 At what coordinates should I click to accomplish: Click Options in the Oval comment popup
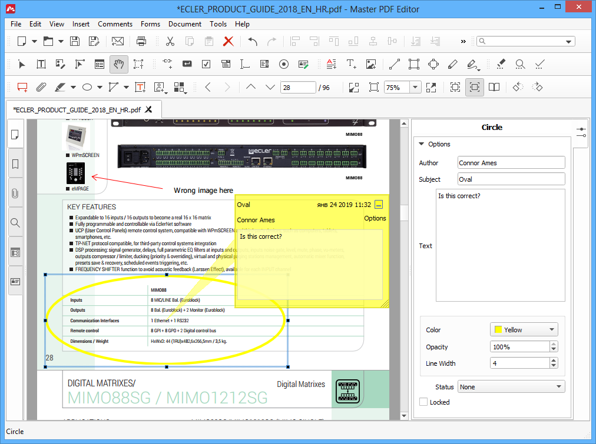(x=375, y=218)
